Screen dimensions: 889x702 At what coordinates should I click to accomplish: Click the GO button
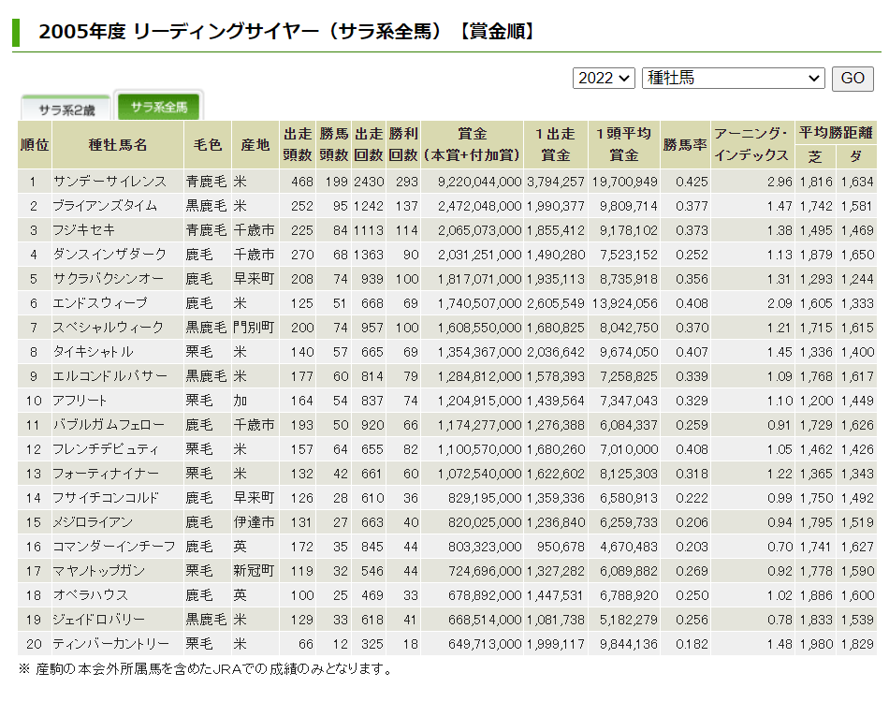(853, 79)
